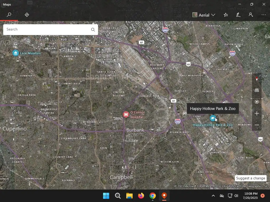Open the notification badge showing 4
The width and height of the screenshot is (270, 202).
tap(263, 196)
